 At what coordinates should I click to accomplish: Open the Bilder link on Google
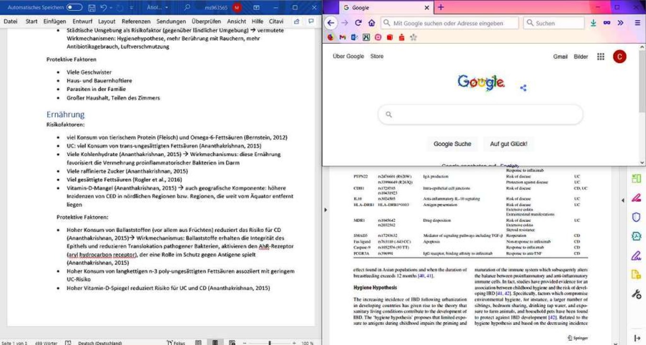click(581, 57)
